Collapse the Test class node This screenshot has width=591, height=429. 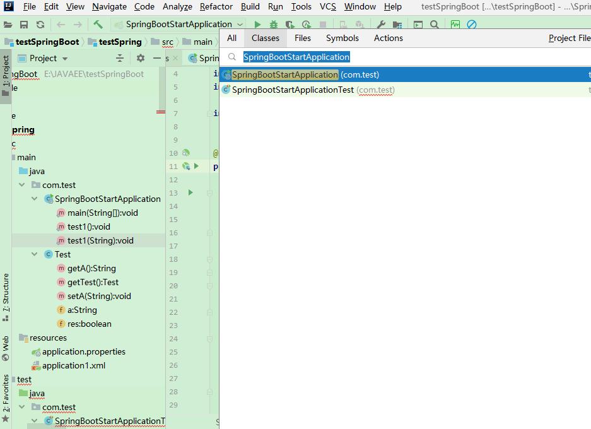(35, 254)
